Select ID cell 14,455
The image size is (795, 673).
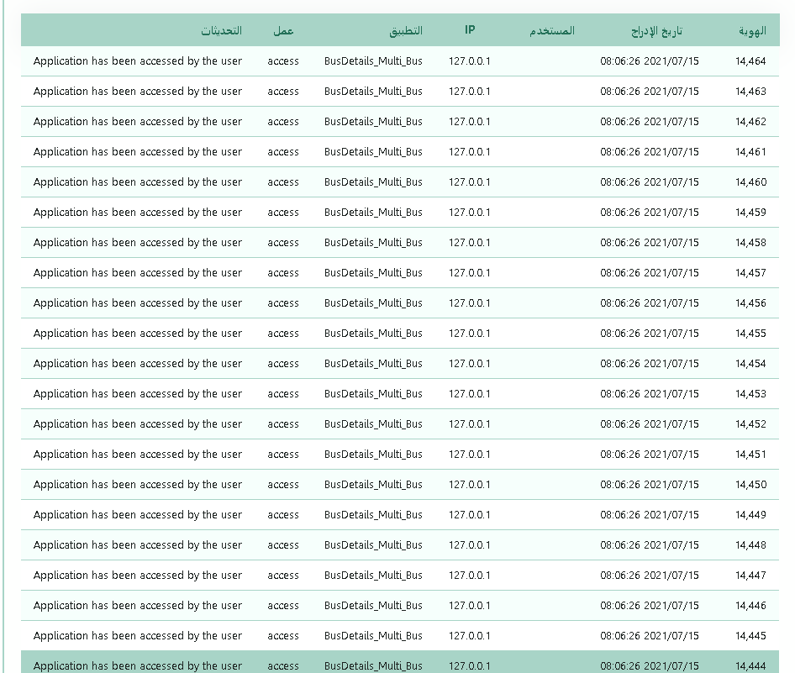[x=751, y=334]
